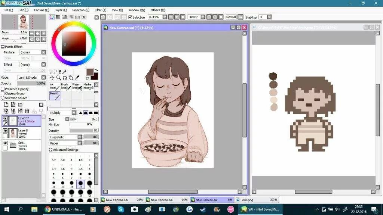Click the brush Density slider
The width and height of the screenshot is (383, 215).
[84, 130]
